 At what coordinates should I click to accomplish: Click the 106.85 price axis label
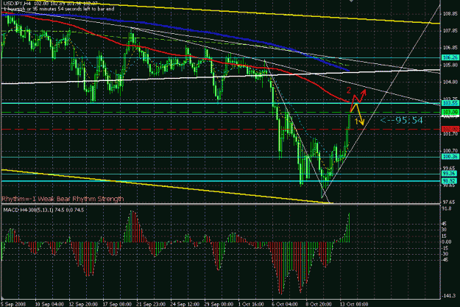point(450,48)
